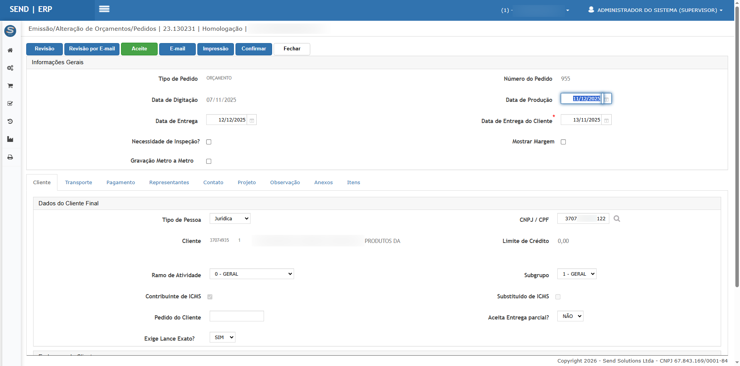Switch to the Transporte tab
Screen dimensions: 740x366
(x=79, y=183)
